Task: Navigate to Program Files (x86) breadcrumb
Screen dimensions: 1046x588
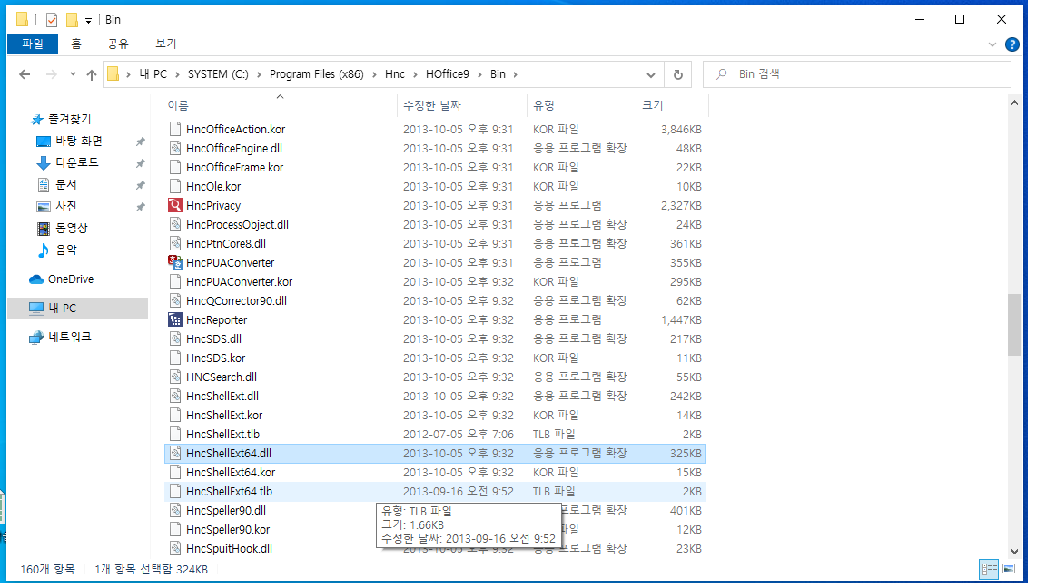Action: point(317,74)
